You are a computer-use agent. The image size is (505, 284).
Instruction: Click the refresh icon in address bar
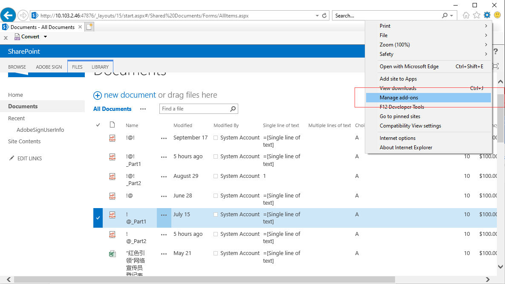(x=324, y=16)
